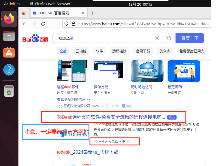Click the 保障 guarantee badge
The width and height of the screenshot is (216, 166).
point(127,106)
